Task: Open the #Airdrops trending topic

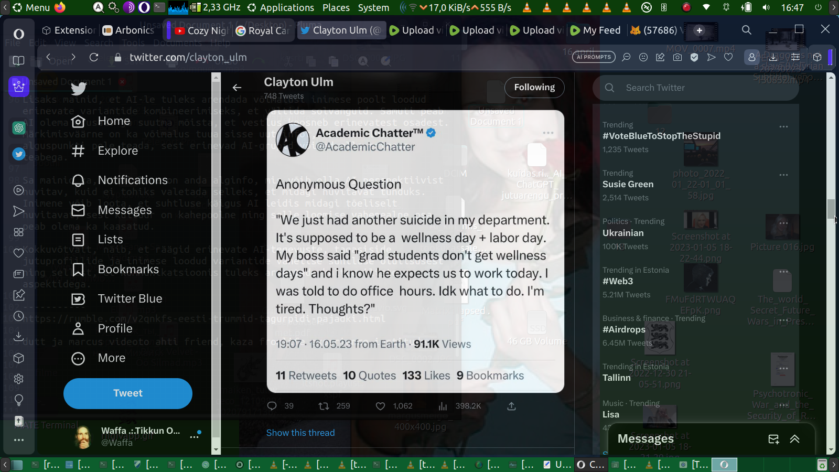Action: pyautogui.click(x=624, y=329)
